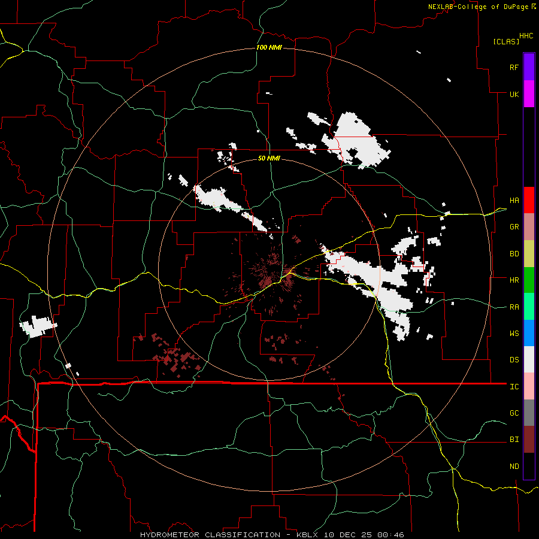The image size is (539, 539).
Task: Click the BI legend label
Action: point(514,440)
